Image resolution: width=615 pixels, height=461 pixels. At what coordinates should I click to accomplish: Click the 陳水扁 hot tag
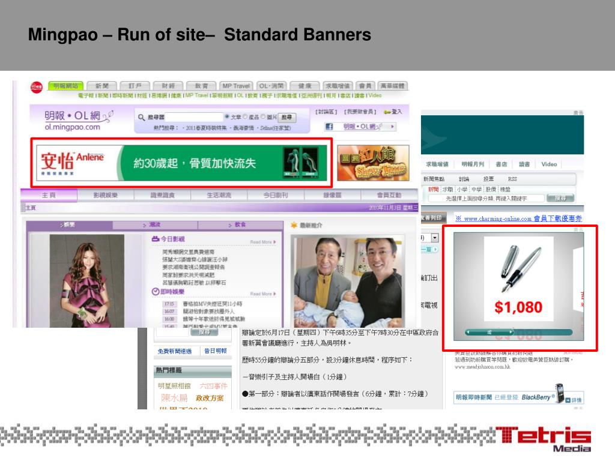pos(174,398)
